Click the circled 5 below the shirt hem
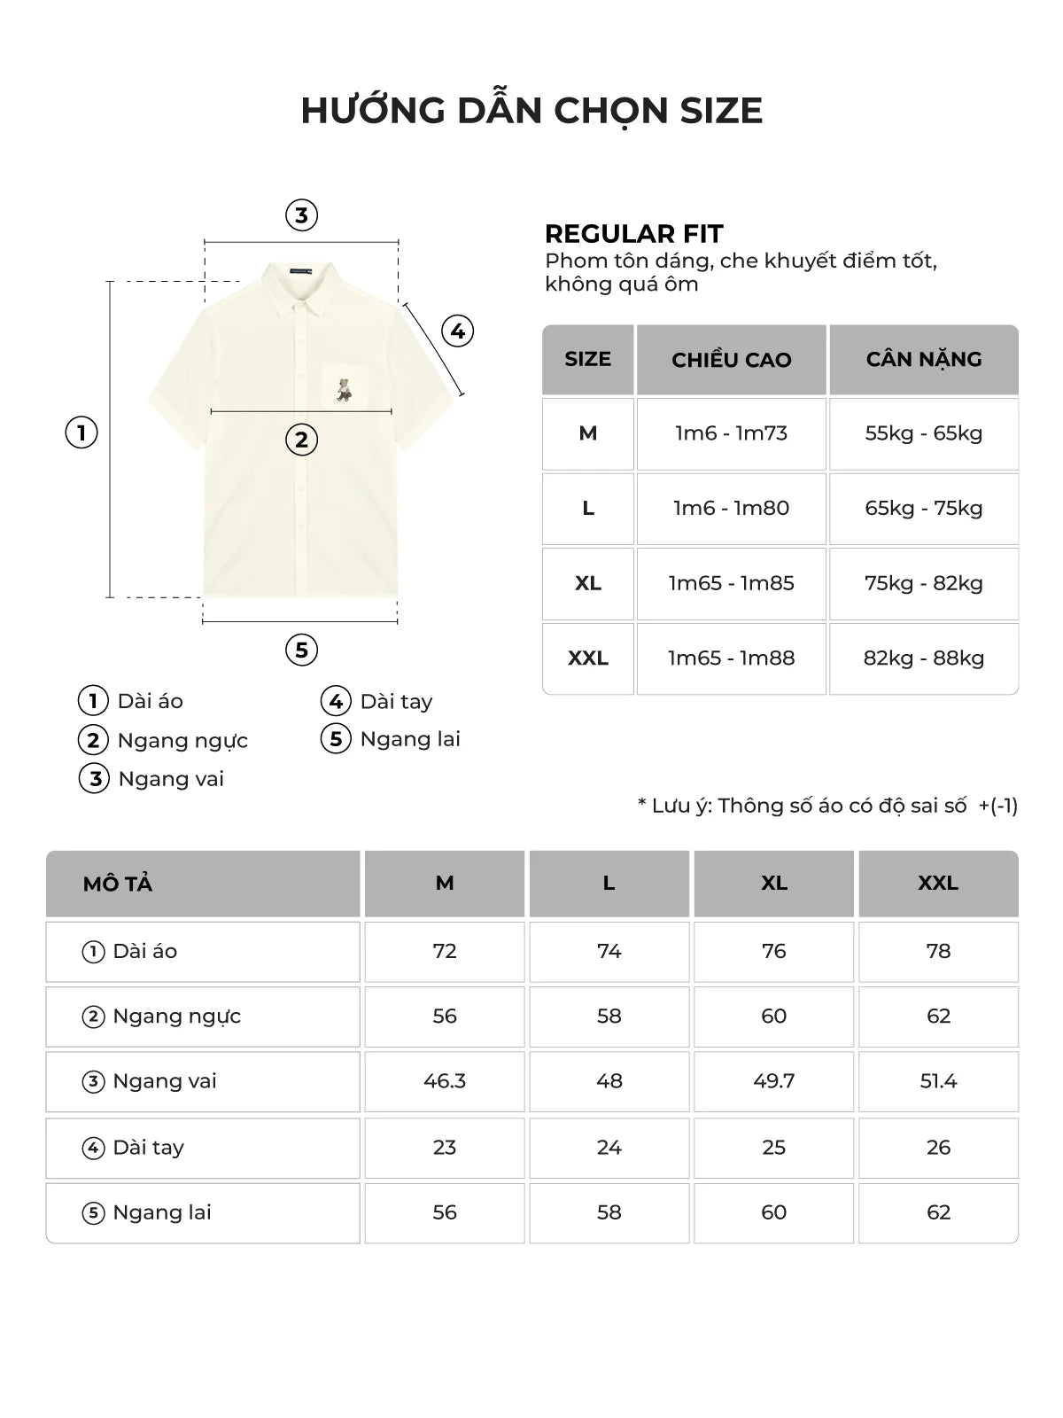 pyautogui.click(x=301, y=650)
